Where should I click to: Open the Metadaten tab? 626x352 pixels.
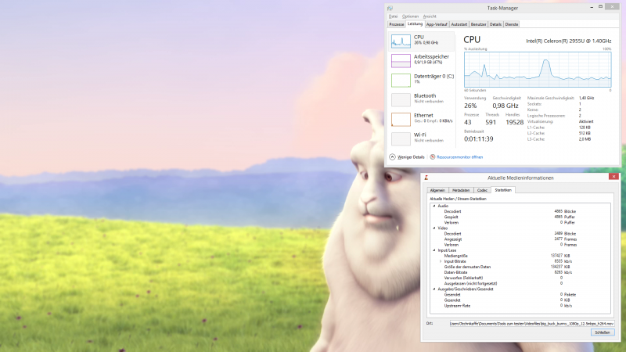pos(461,190)
